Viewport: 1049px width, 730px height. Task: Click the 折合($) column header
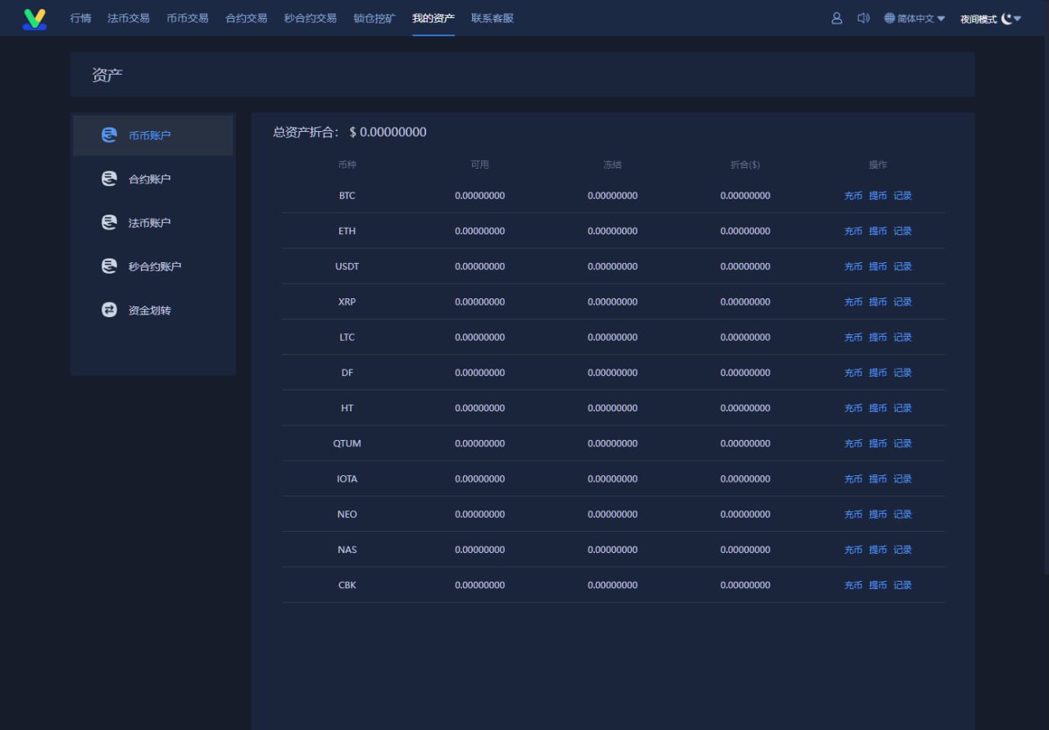(745, 165)
